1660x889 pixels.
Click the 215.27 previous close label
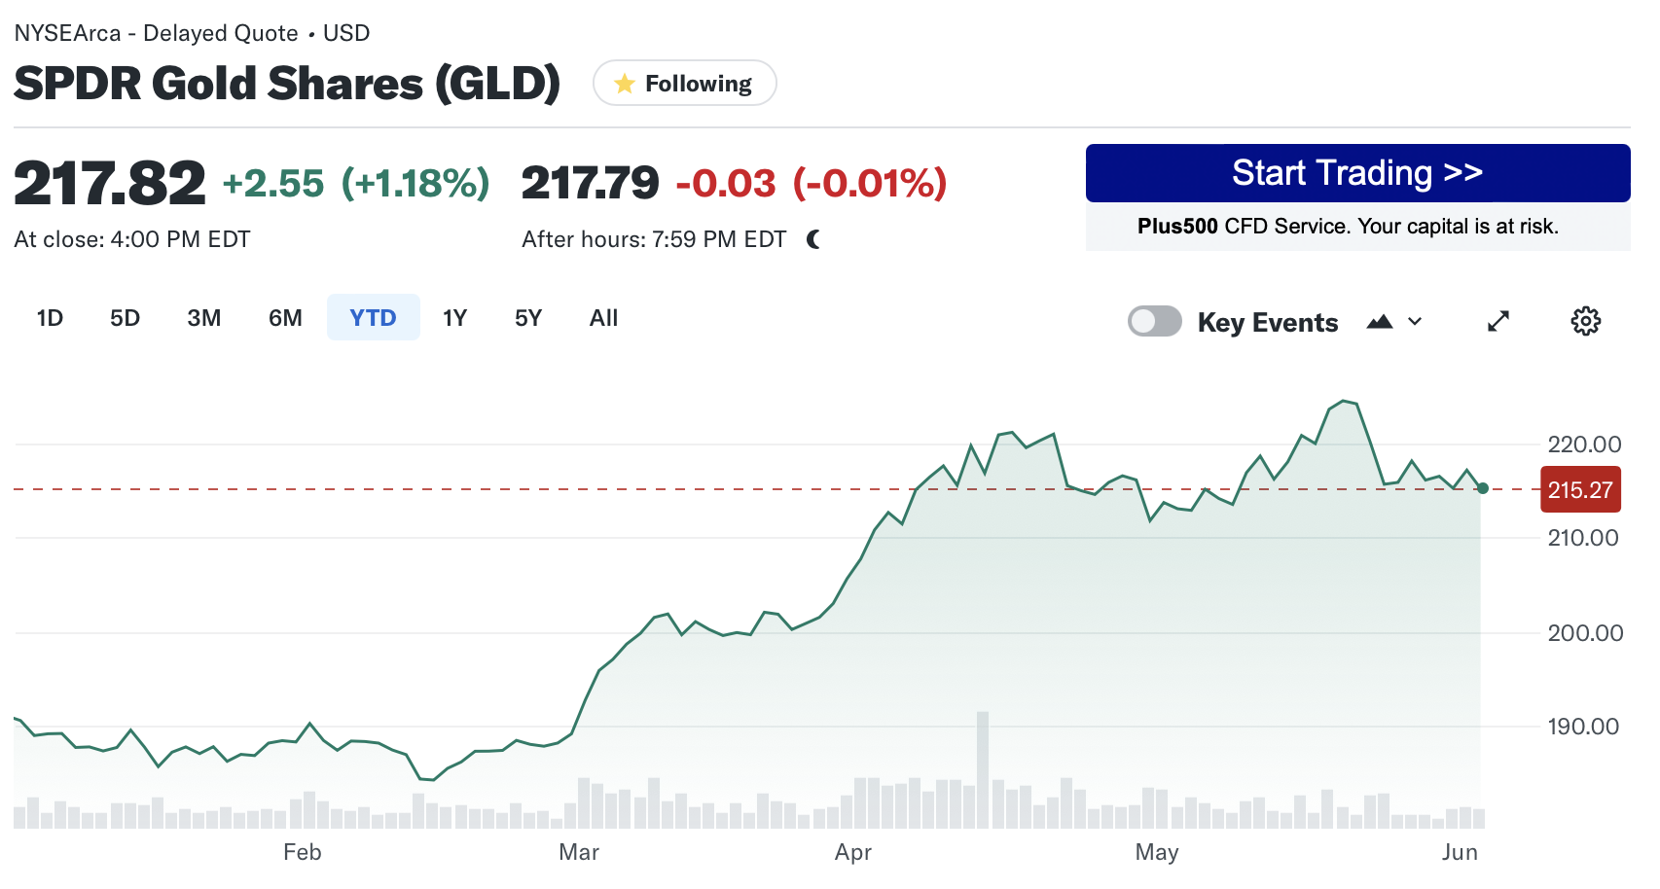click(x=1580, y=490)
